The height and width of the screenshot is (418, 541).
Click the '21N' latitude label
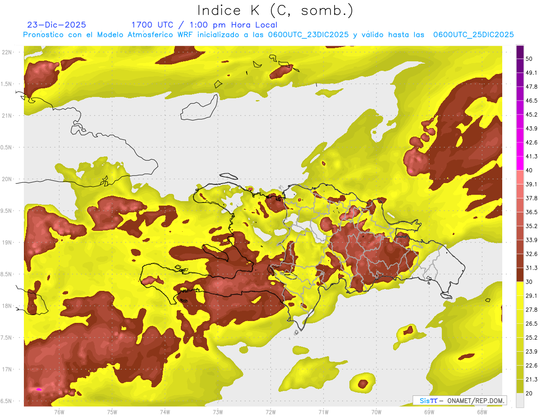point(7,116)
